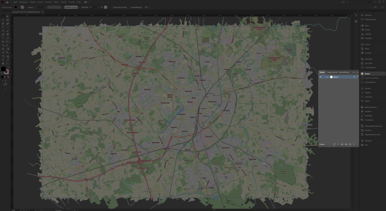
Task: Select the Pen tool
Action: pos(3,24)
